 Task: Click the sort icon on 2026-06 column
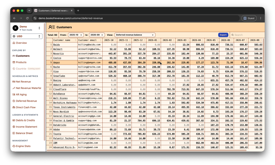click(x=232, y=40)
